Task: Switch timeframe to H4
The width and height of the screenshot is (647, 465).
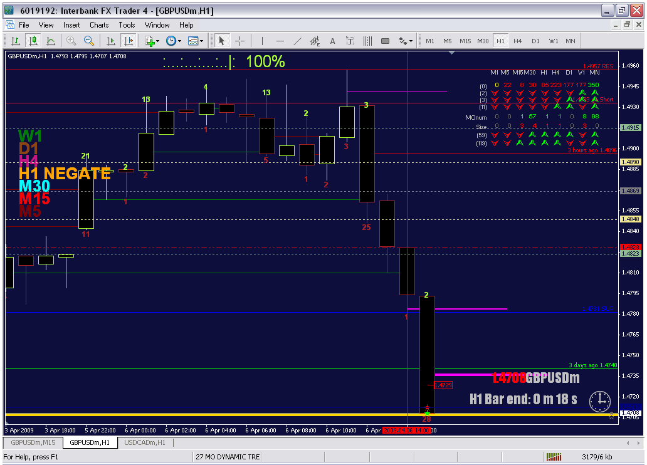Action: (x=517, y=41)
